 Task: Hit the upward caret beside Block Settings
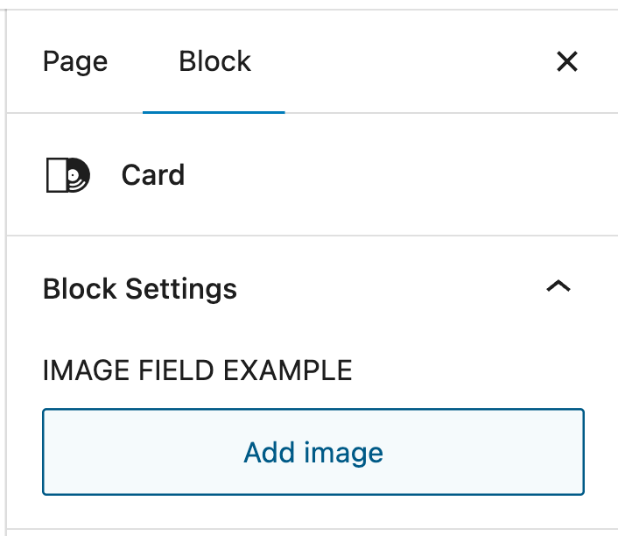click(x=558, y=287)
